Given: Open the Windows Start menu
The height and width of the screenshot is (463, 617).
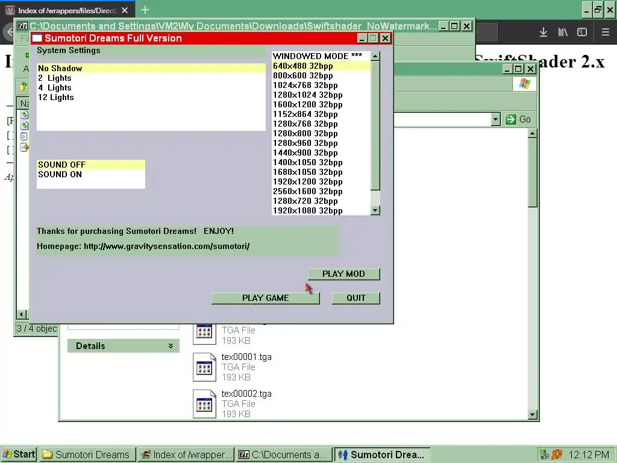Looking at the screenshot, I should (x=19, y=455).
